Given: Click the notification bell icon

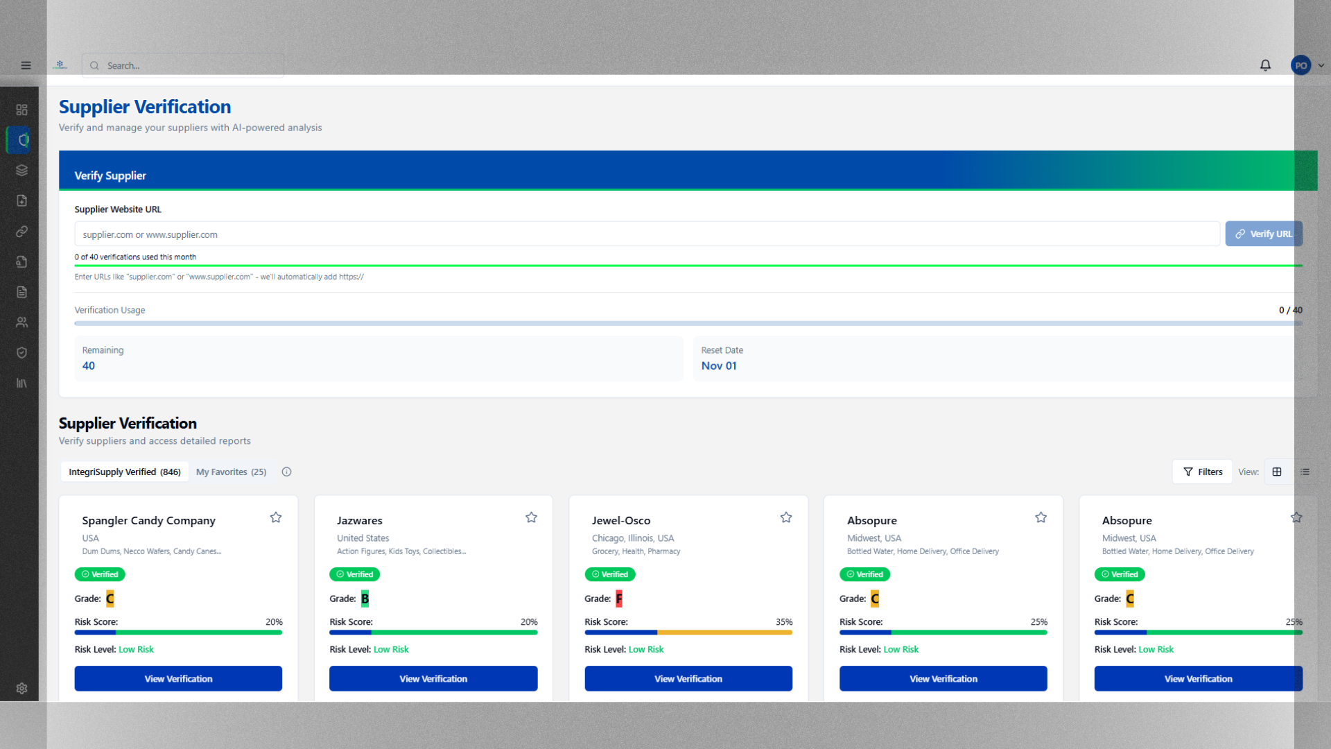Looking at the screenshot, I should coord(1264,65).
